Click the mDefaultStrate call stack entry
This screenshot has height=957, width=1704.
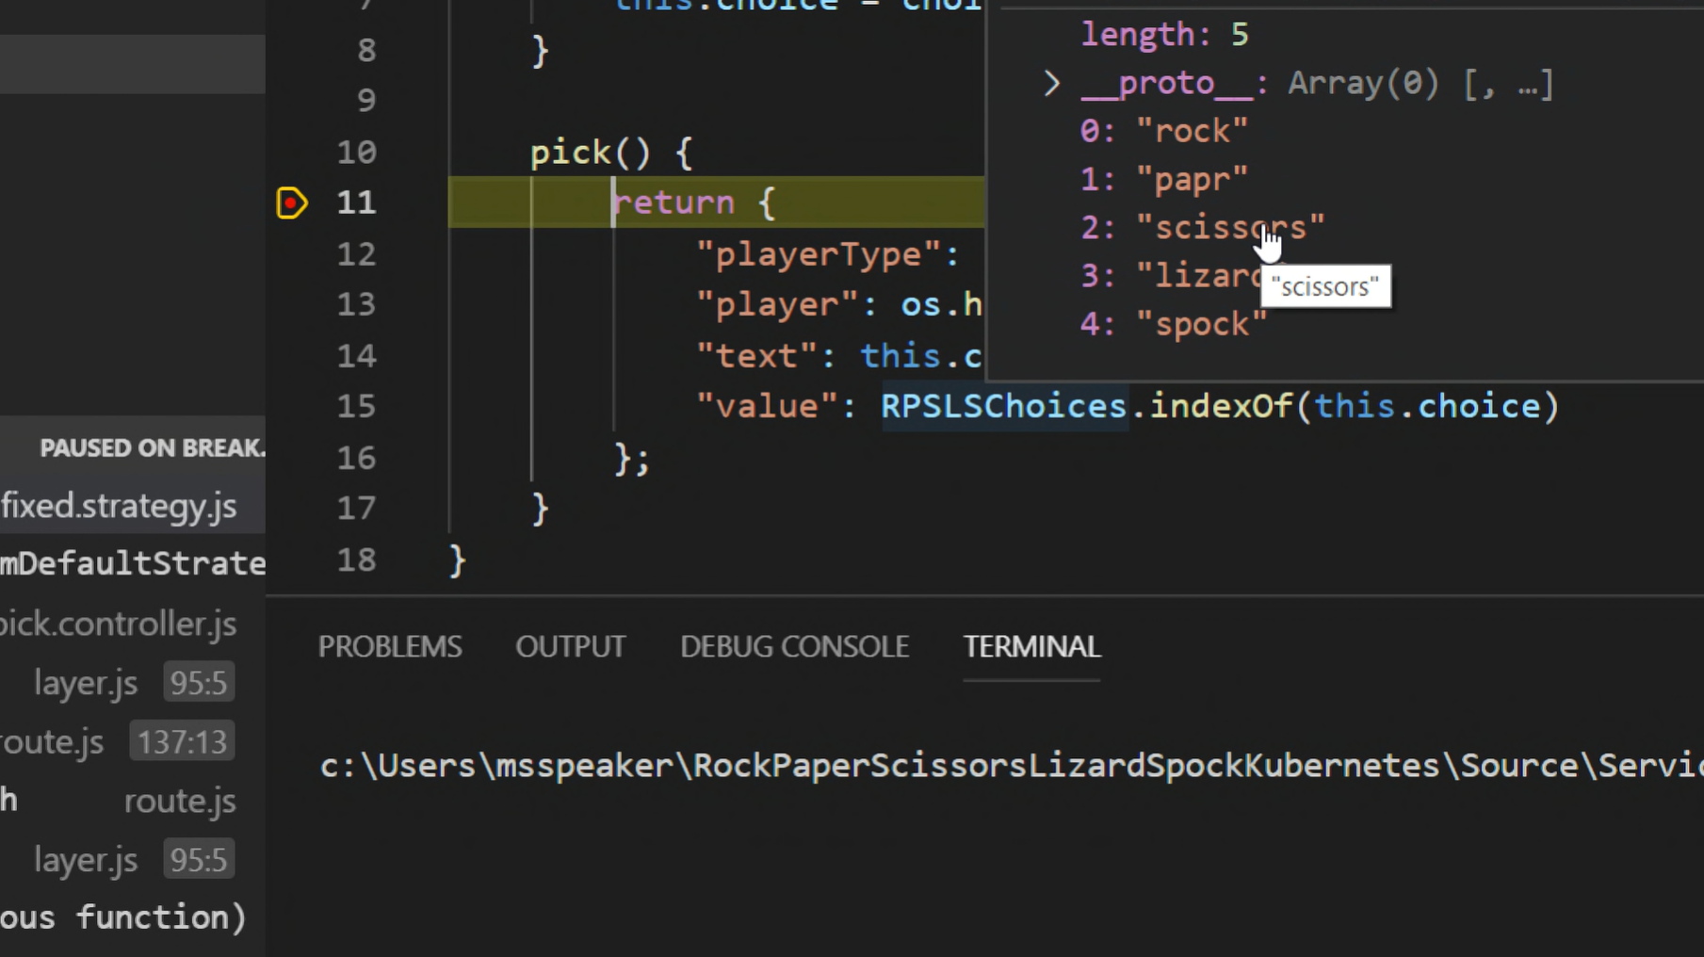pyautogui.click(x=133, y=563)
